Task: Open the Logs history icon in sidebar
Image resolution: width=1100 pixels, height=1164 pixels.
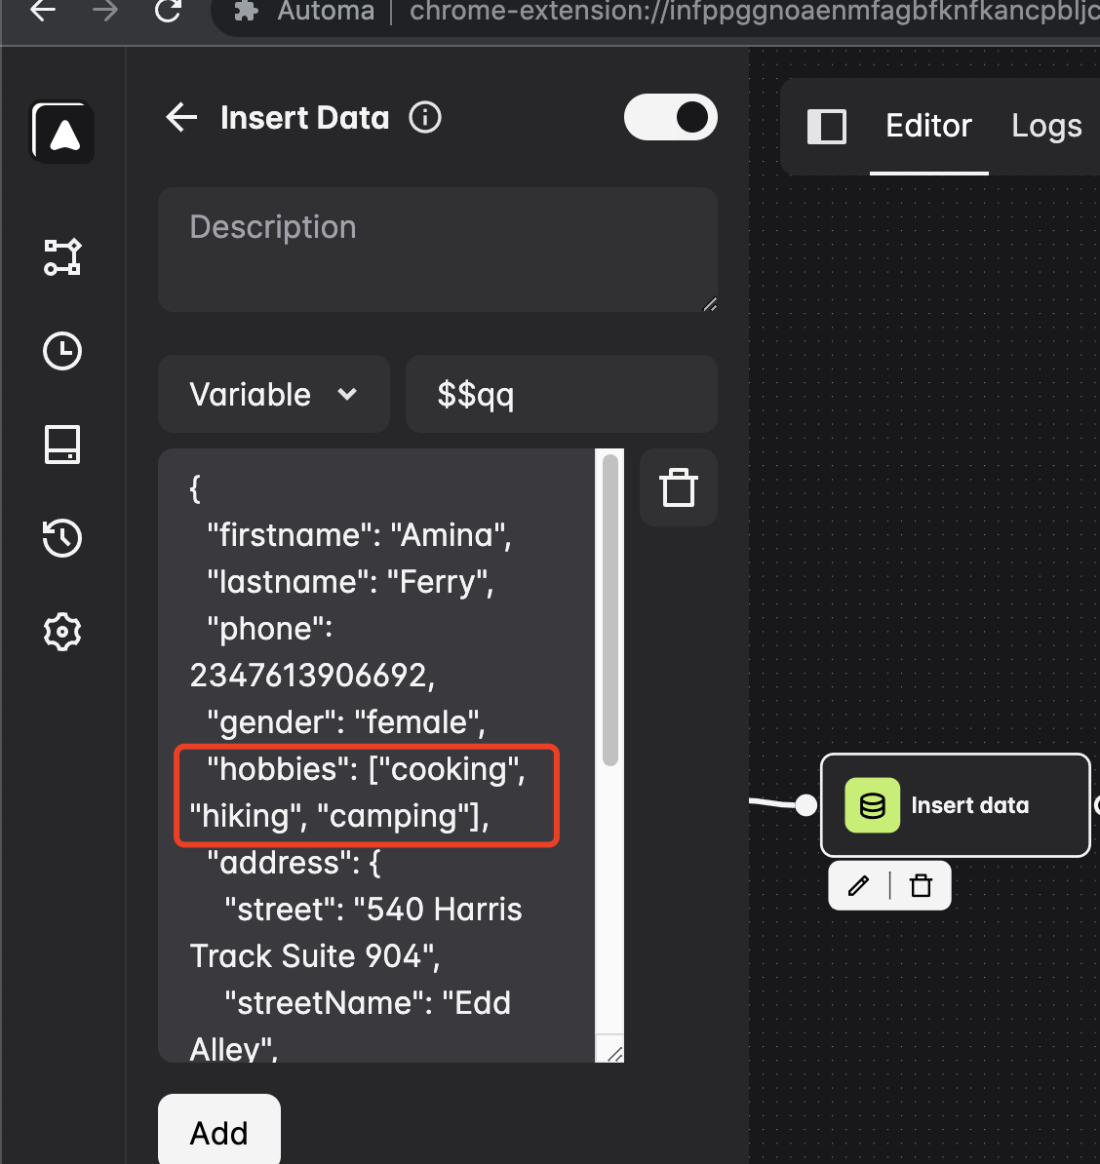Action: click(x=62, y=538)
